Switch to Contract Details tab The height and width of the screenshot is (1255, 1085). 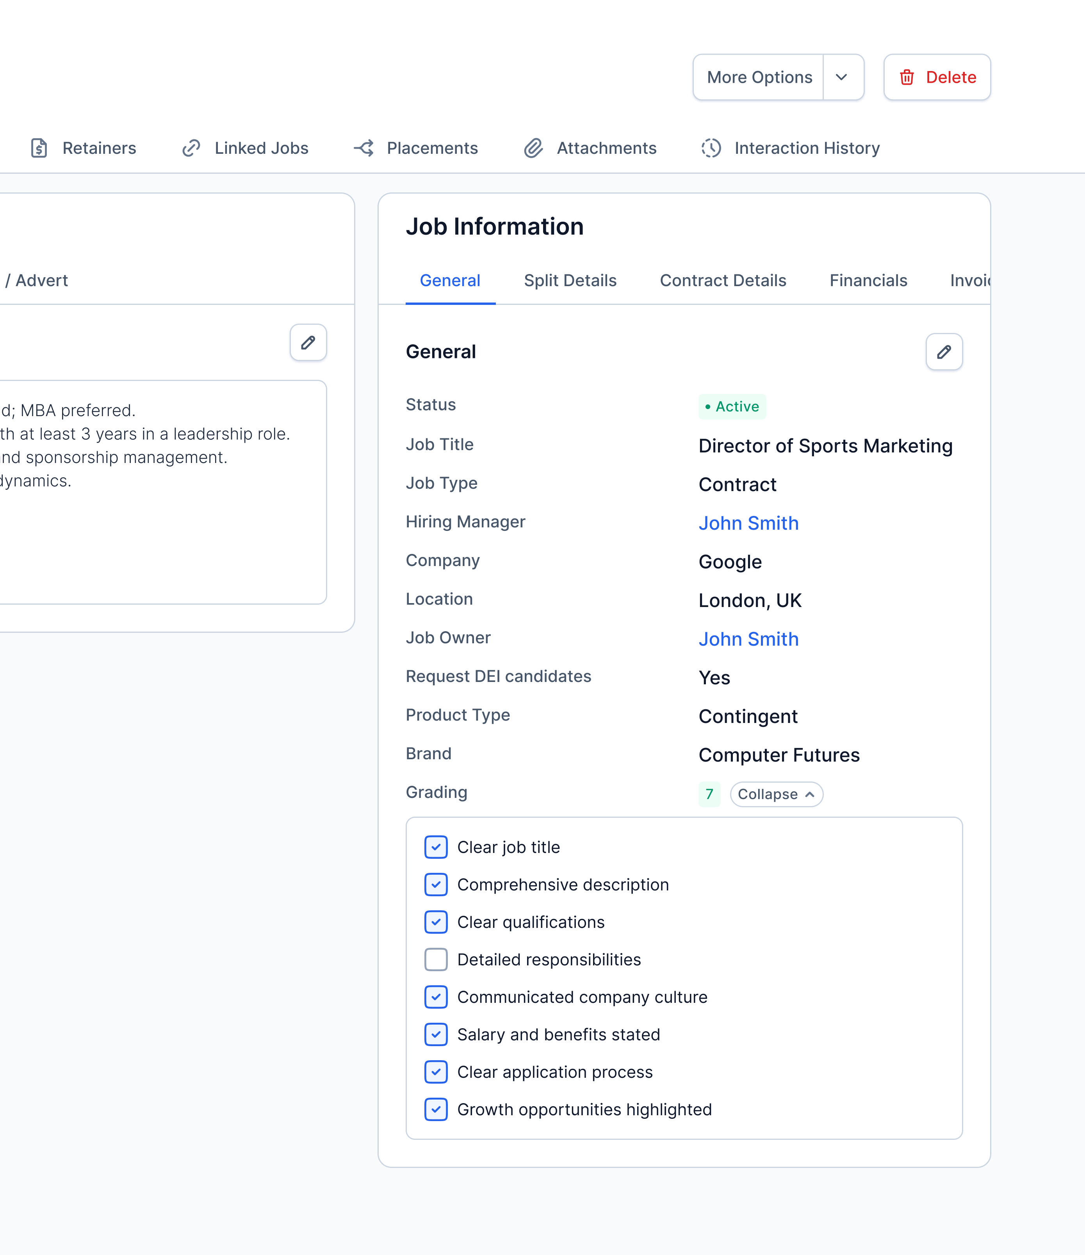coord(723,280)
